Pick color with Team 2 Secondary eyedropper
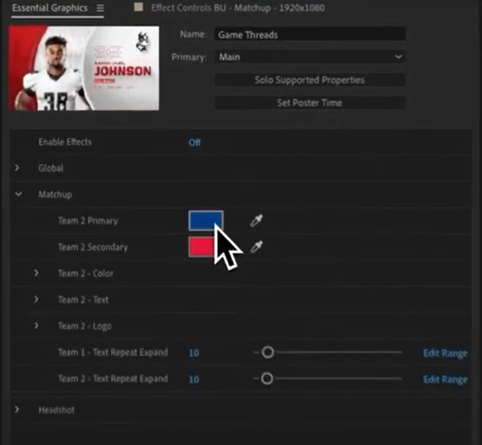This screenshot has width=482, height=445. point(256,247)
